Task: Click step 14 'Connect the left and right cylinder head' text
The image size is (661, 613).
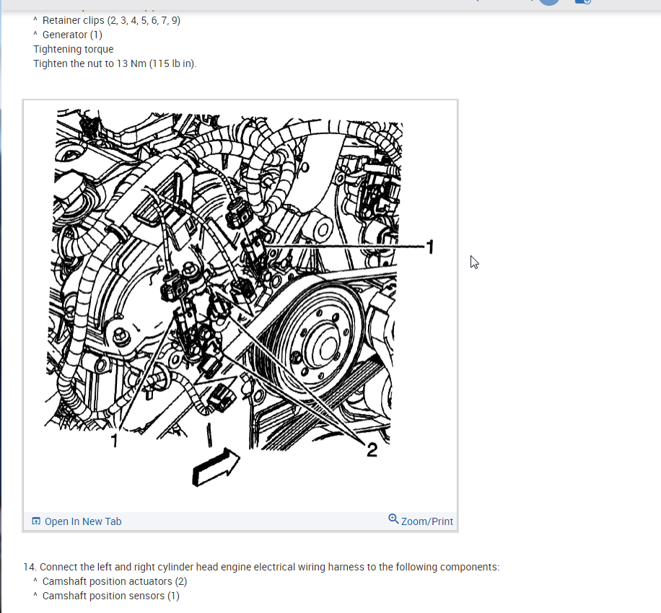Action: tap(261, 567)
